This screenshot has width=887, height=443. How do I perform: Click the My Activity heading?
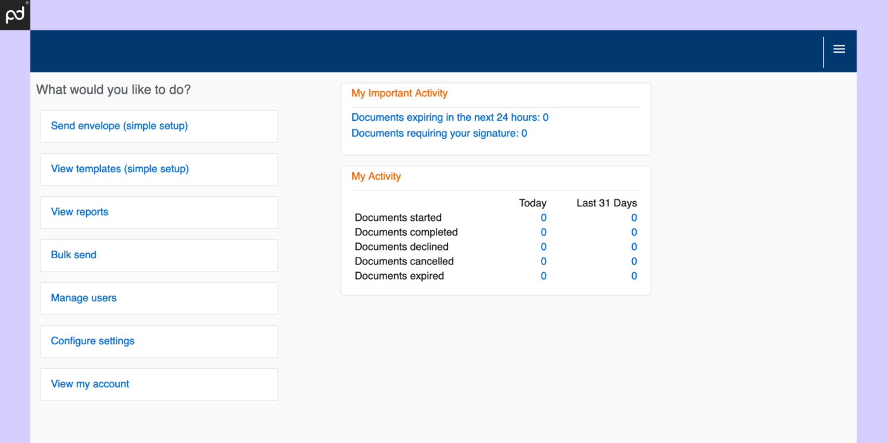click(x=376, y=176)
